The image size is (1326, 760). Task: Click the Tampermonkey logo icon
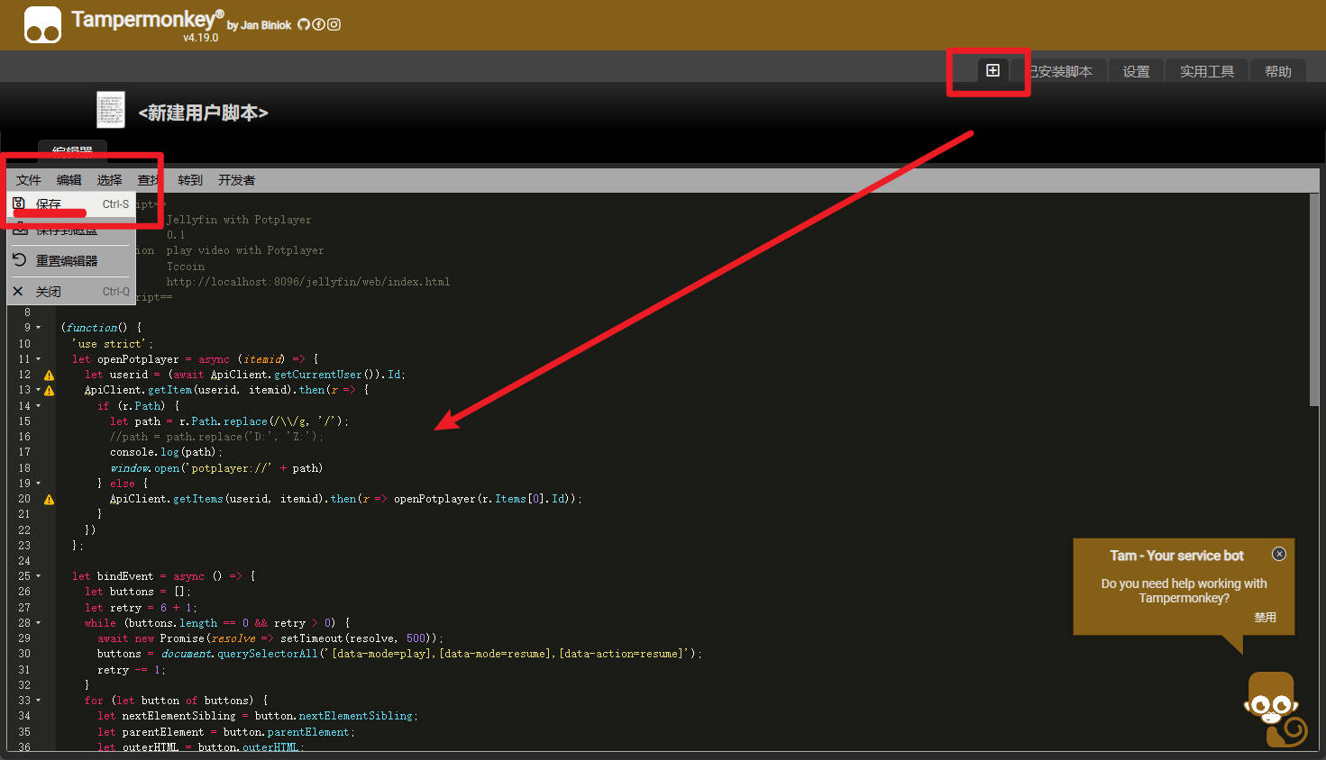(x=42, y=24)
